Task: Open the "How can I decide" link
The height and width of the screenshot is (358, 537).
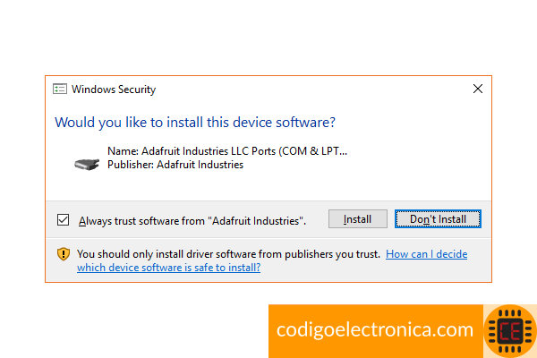Action: tap(426, 254)
